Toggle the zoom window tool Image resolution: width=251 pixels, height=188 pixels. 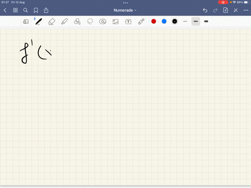26,21
